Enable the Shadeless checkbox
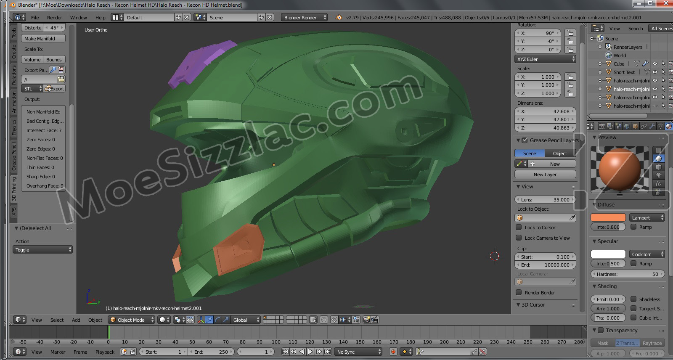 [x=633, y=299]
